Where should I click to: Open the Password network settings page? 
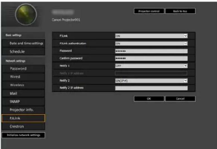23,69
